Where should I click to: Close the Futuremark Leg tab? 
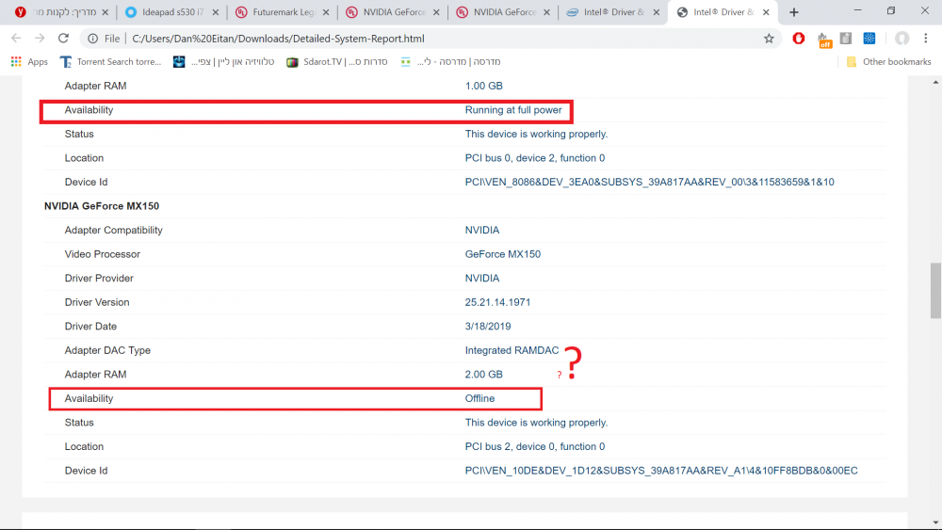pos(326,12)
